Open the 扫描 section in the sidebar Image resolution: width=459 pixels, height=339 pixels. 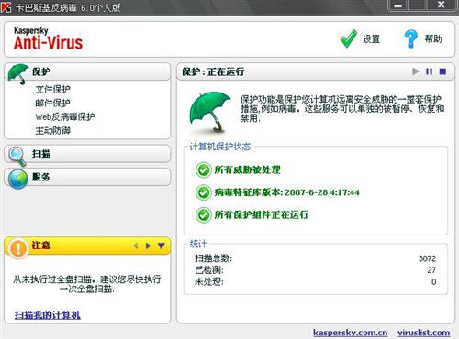point(87,154)
